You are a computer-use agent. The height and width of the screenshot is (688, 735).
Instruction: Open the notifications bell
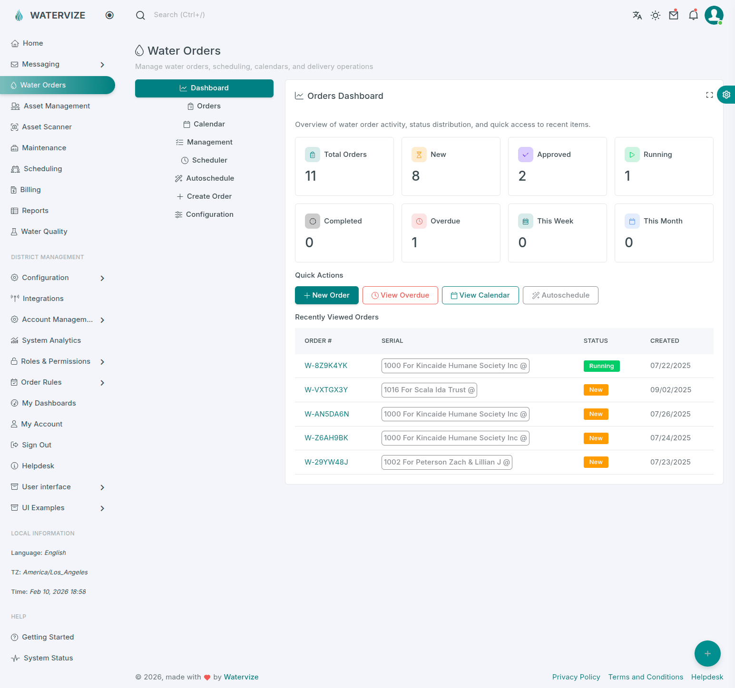click(693, 15)
